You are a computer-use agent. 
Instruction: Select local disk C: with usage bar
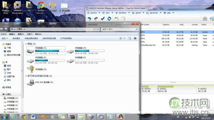click(x=46, y=51)
